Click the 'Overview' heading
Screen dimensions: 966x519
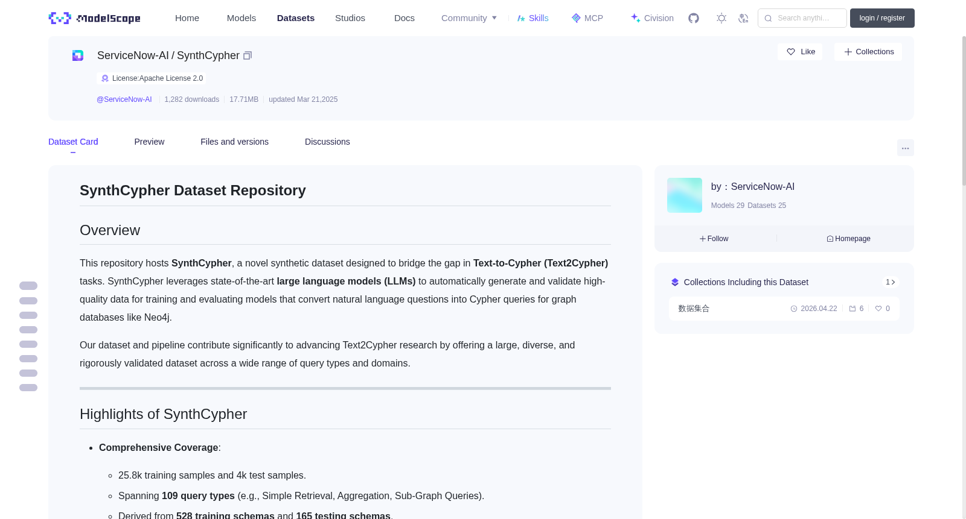(x=110, y=230)
